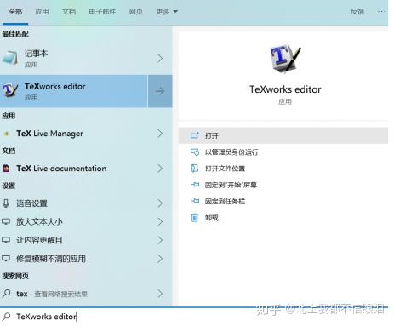
Task: Click the pin icon for 固定到"开始"屏幕
Action: 195,185
